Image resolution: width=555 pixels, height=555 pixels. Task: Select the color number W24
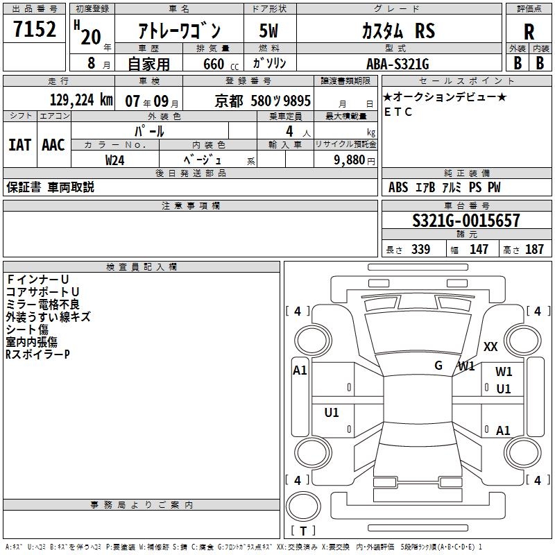point(115,160)
